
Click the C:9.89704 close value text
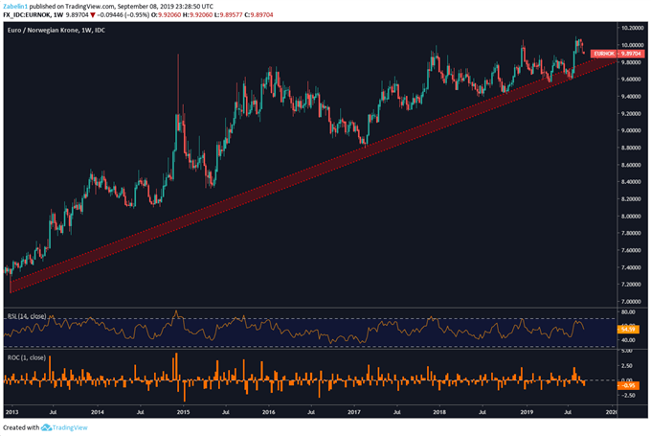pos(258,14)
